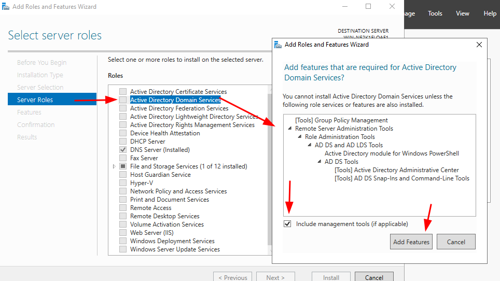Image resolution: width=500 pixels, height=281 pixels.
Task: Check the Host Guardian Service checkbox
Action: 123,174
